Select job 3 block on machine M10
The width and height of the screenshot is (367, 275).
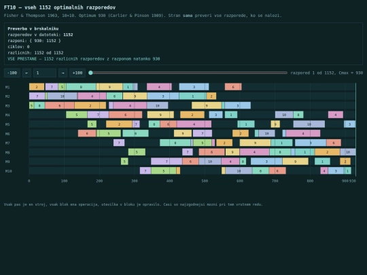coord(336,171)
